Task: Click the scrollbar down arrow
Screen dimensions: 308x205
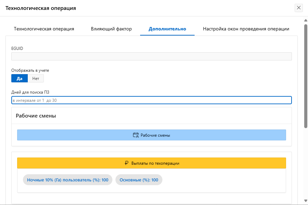Action: click(x=306, y=201)
